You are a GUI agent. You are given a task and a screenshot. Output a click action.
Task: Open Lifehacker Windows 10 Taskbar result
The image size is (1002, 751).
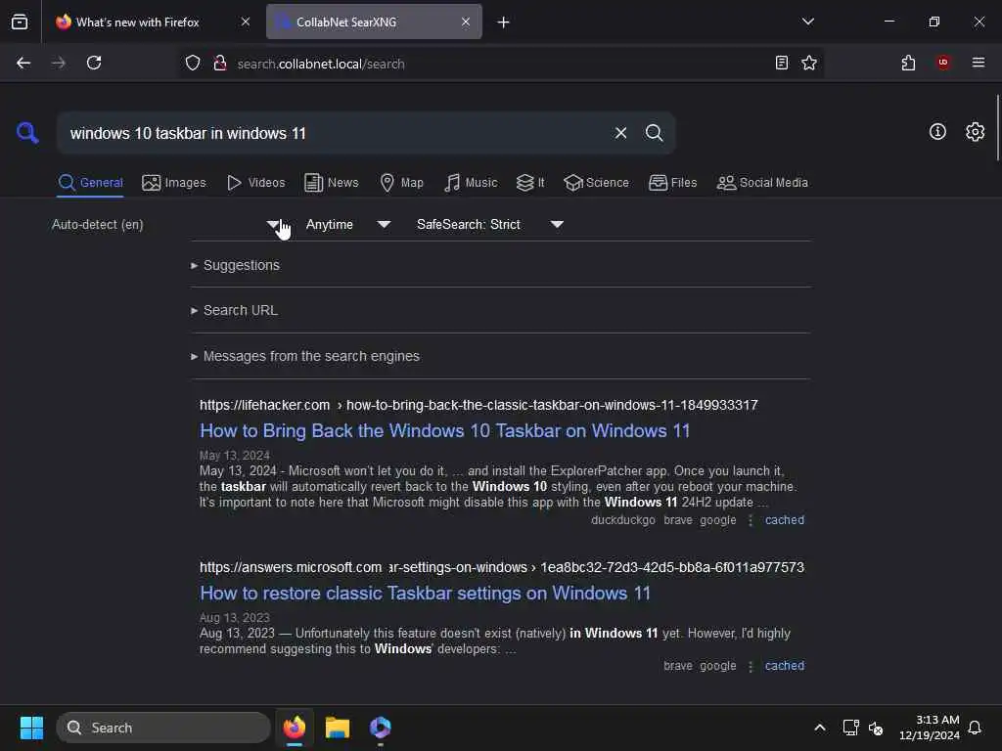(445, 431)
